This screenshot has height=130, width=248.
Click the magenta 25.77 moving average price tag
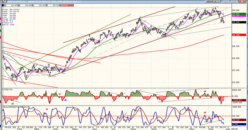tap(239, 16)
